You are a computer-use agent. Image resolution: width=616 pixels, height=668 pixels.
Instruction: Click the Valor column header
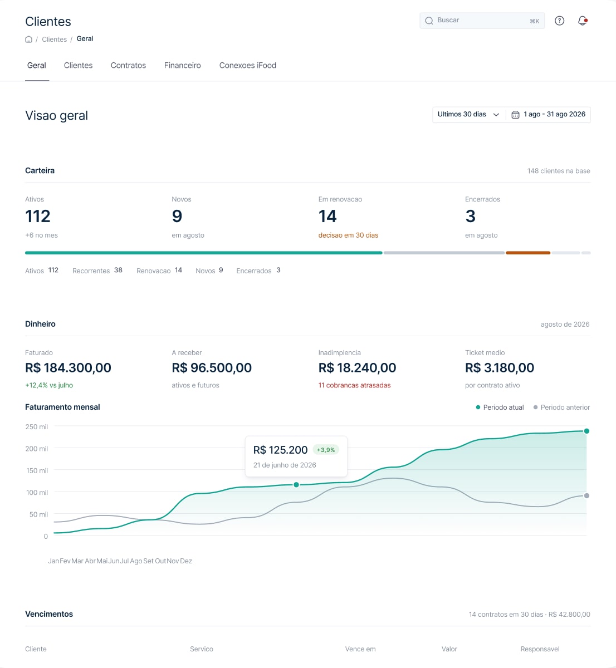coord(449,649)
